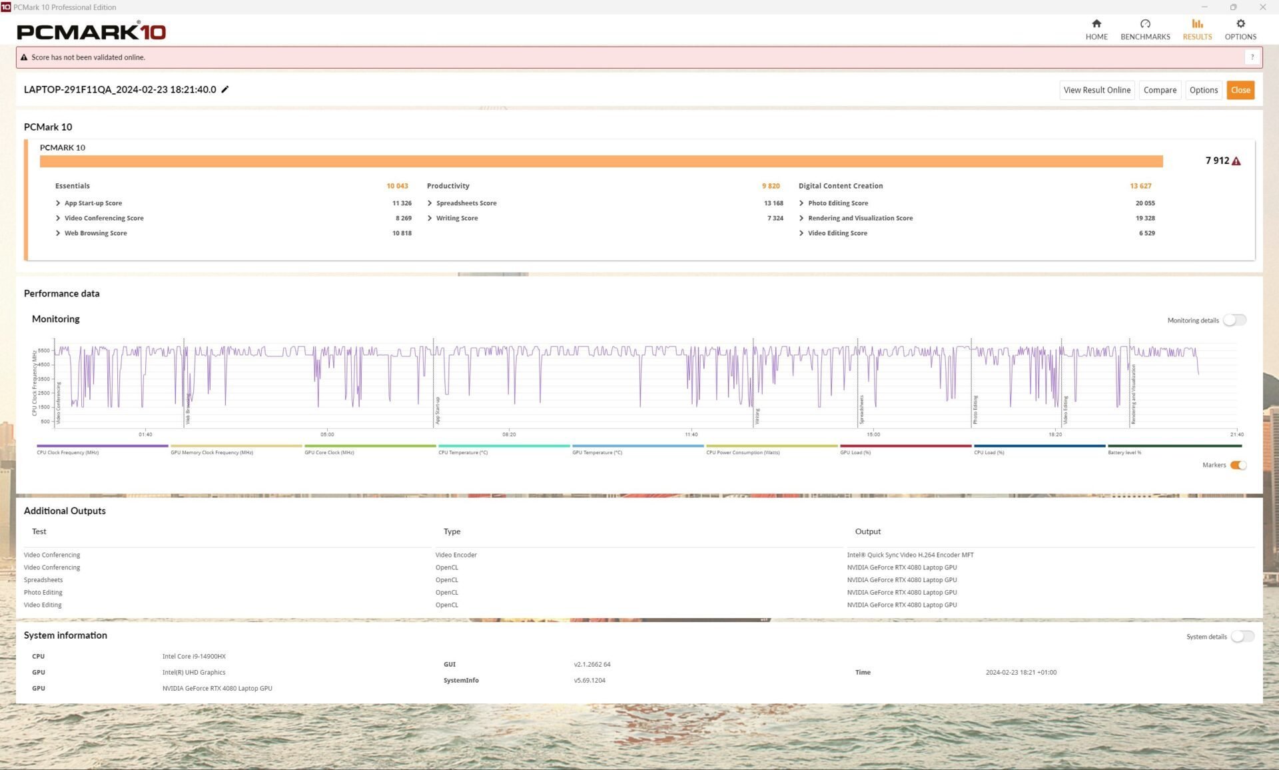Screen dimensions: 1279x770
Task: Click View Result Online button
Action: point(1096,90)
